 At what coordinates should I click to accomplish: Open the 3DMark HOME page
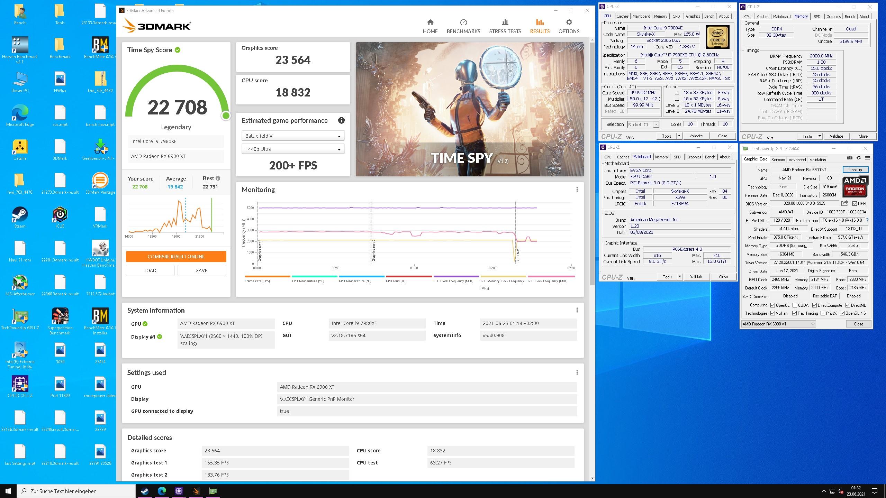(430, 26)
